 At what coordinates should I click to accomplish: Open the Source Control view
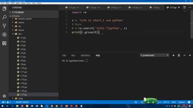click(4, 26)
